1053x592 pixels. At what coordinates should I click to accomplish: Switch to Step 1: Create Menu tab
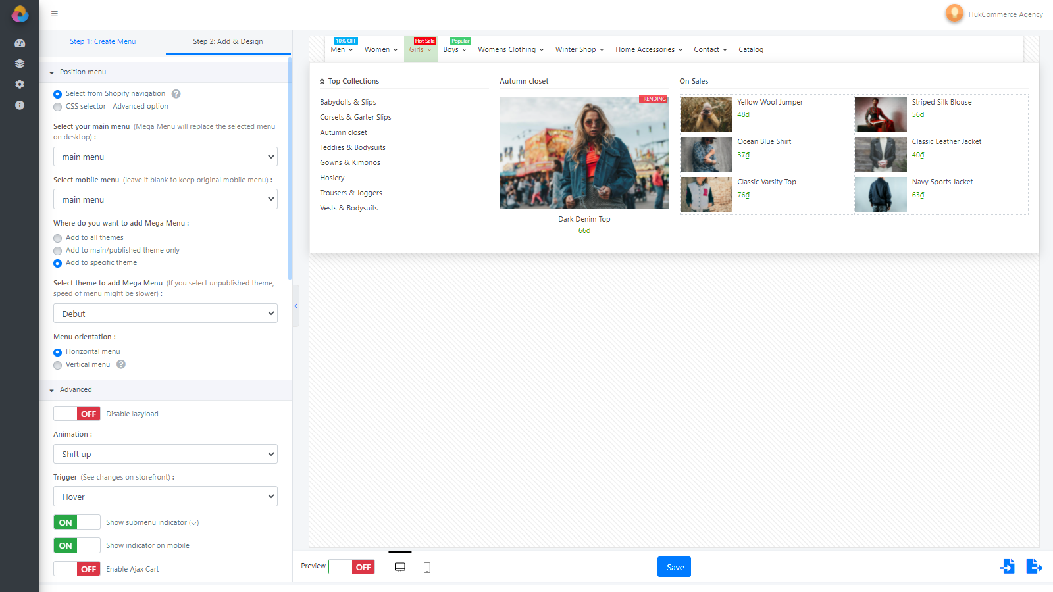[103, 41]
